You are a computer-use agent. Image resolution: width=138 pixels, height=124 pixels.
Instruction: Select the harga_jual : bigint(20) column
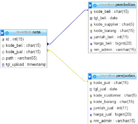pos(112,114)
